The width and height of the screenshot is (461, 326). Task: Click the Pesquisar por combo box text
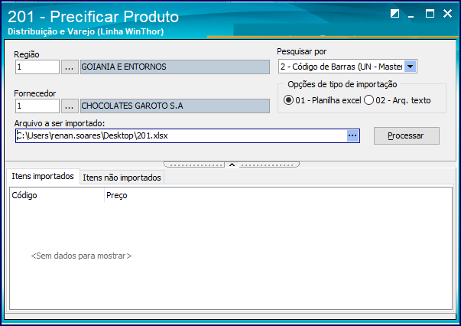[341, 67]
